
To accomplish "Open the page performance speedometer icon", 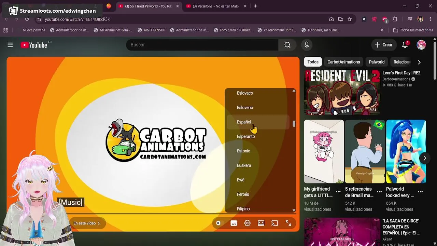I will click(331, 19).
